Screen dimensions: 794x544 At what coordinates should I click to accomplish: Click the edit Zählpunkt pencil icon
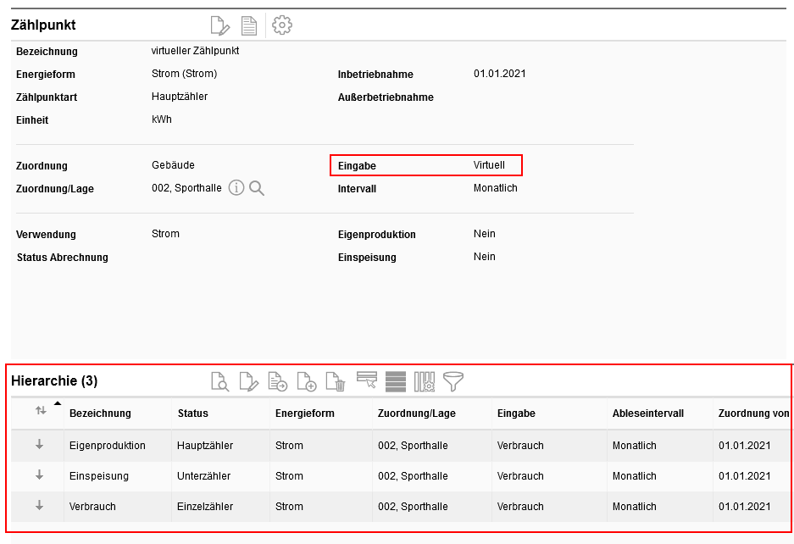[x=219, y=25]
